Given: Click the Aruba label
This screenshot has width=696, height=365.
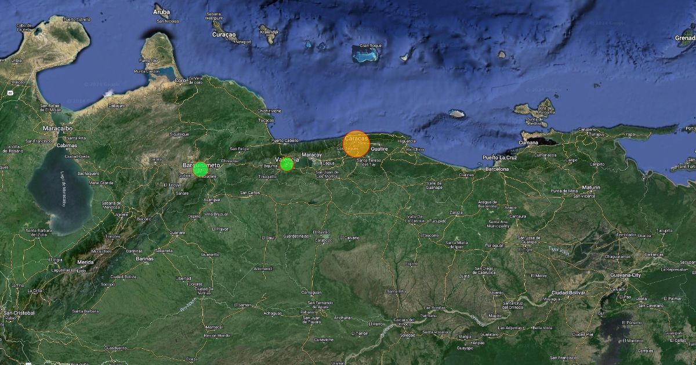Looking at the screenshot, I should [x=162, y=12].
